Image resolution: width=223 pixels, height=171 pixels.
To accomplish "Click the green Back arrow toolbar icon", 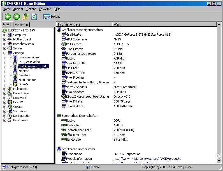I will pyautogui.click(x=8, y=17).
